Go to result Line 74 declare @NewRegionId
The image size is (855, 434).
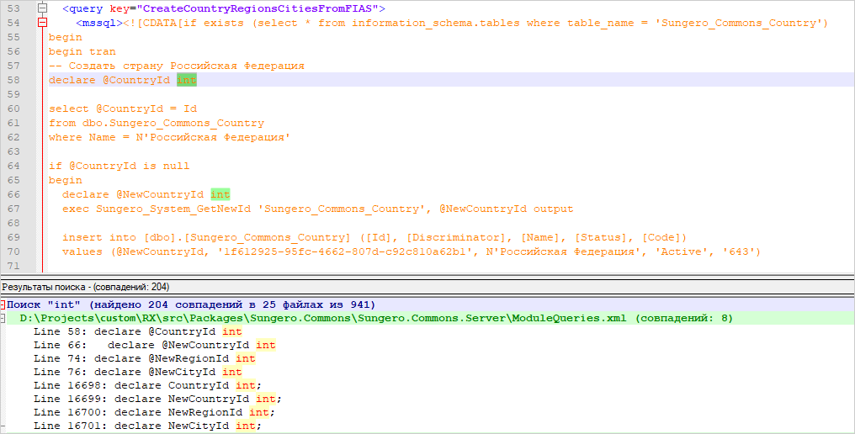[144, 358]
